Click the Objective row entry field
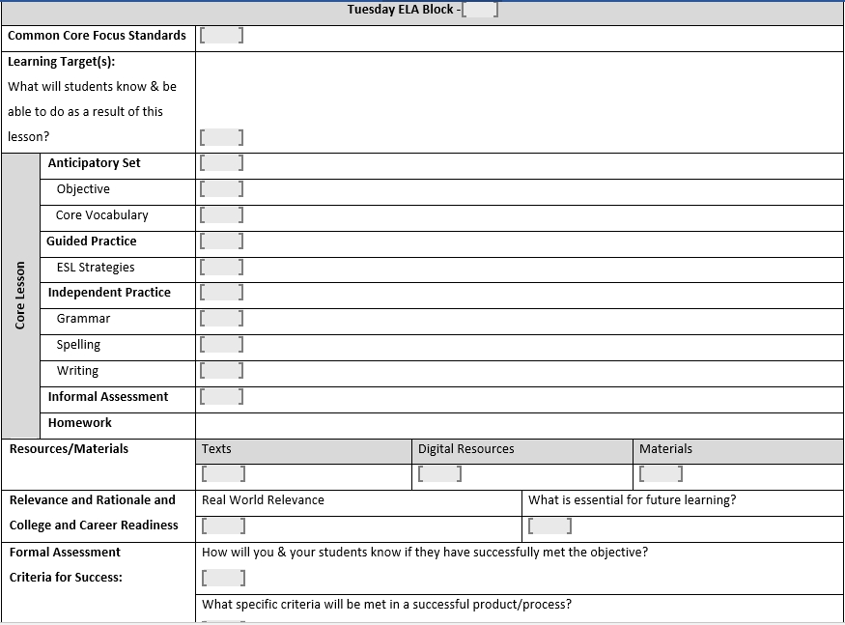 click(221, 188)
